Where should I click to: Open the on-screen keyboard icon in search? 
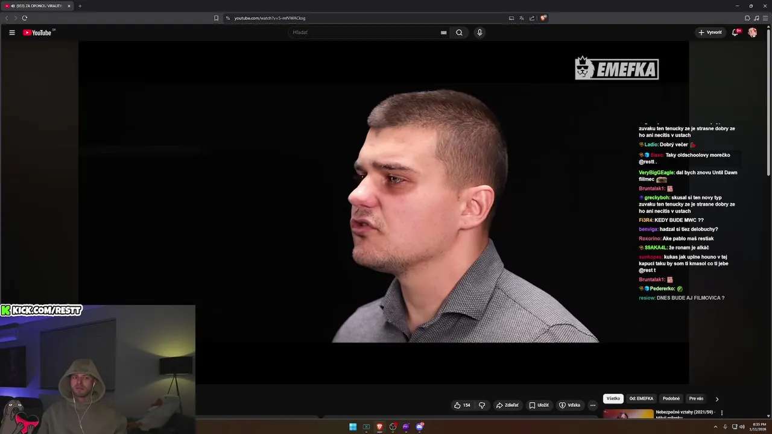click(444, 33)
